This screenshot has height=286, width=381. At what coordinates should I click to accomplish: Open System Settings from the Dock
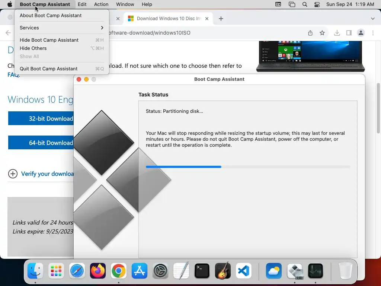pos(160,271)
